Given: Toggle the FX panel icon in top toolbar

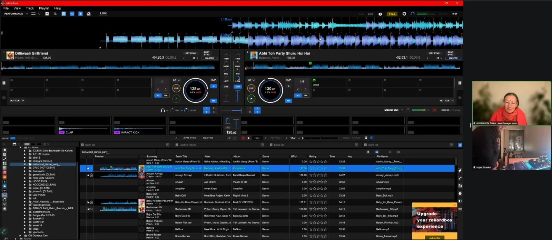Looking at the screenshot, I should coord(47,14).
